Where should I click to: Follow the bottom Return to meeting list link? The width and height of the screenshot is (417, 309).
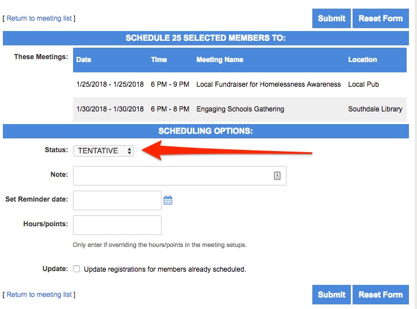(x=39, y=295)
